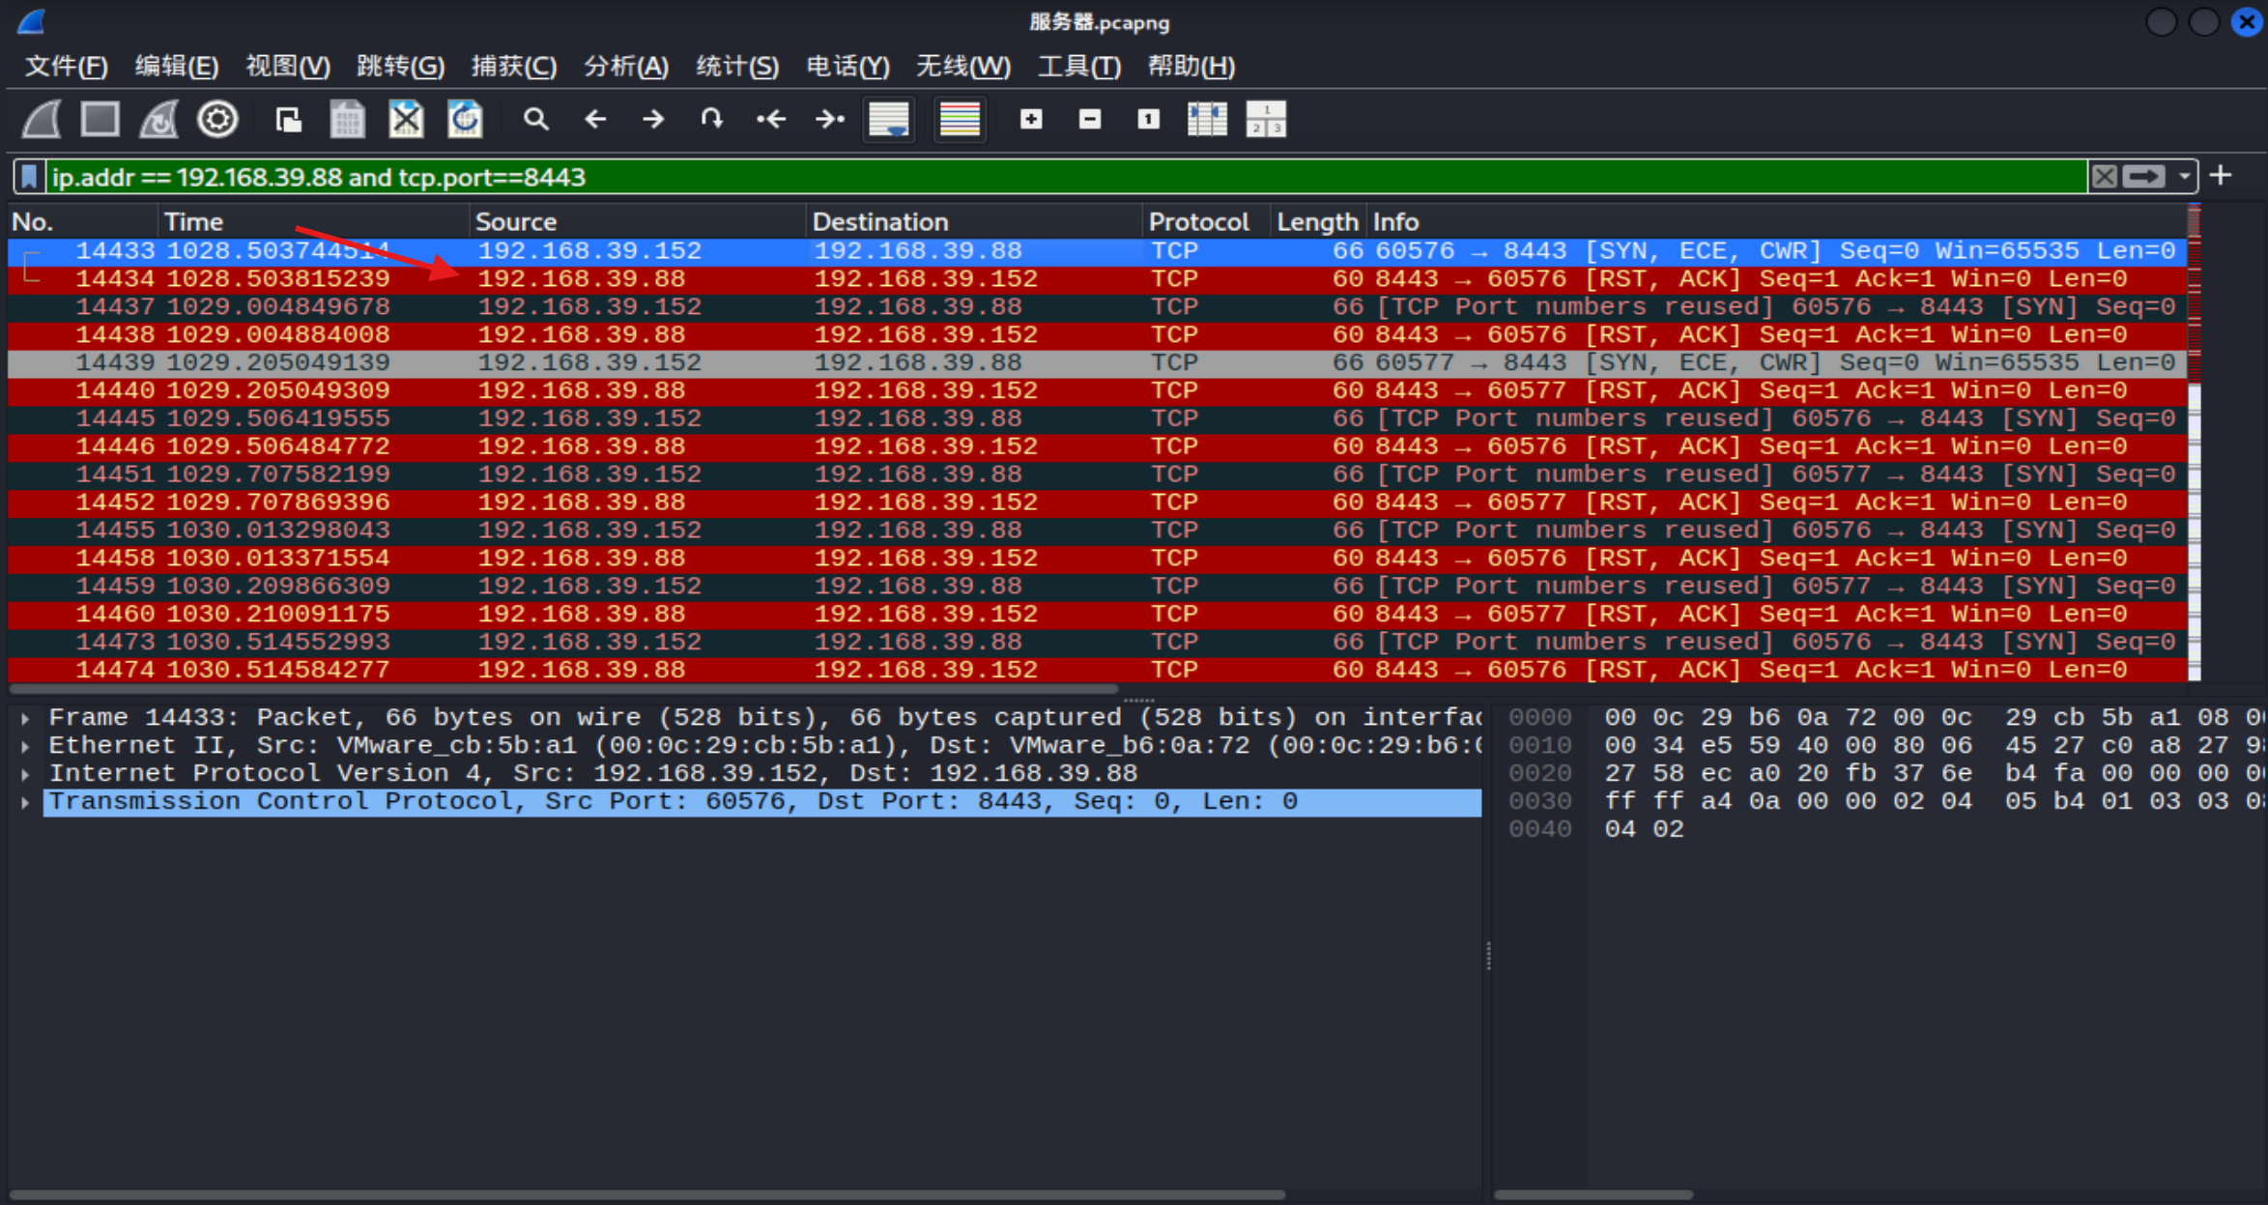Expand Internet Protocol Version 4 section
The image size is (2268, 1205).
(25, 774)
